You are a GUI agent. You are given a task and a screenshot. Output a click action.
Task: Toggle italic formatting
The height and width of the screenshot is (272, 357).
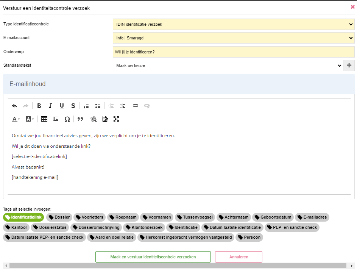pos(50,106)
